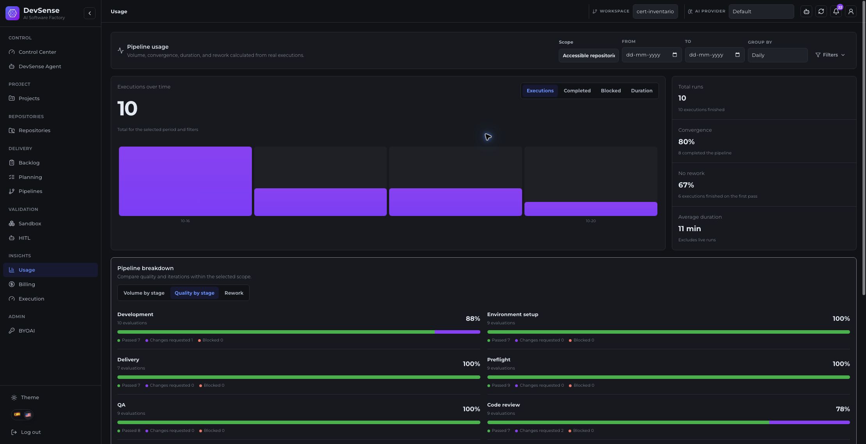
Task: Click the DevSense logo icon
Action: point(12,13)
